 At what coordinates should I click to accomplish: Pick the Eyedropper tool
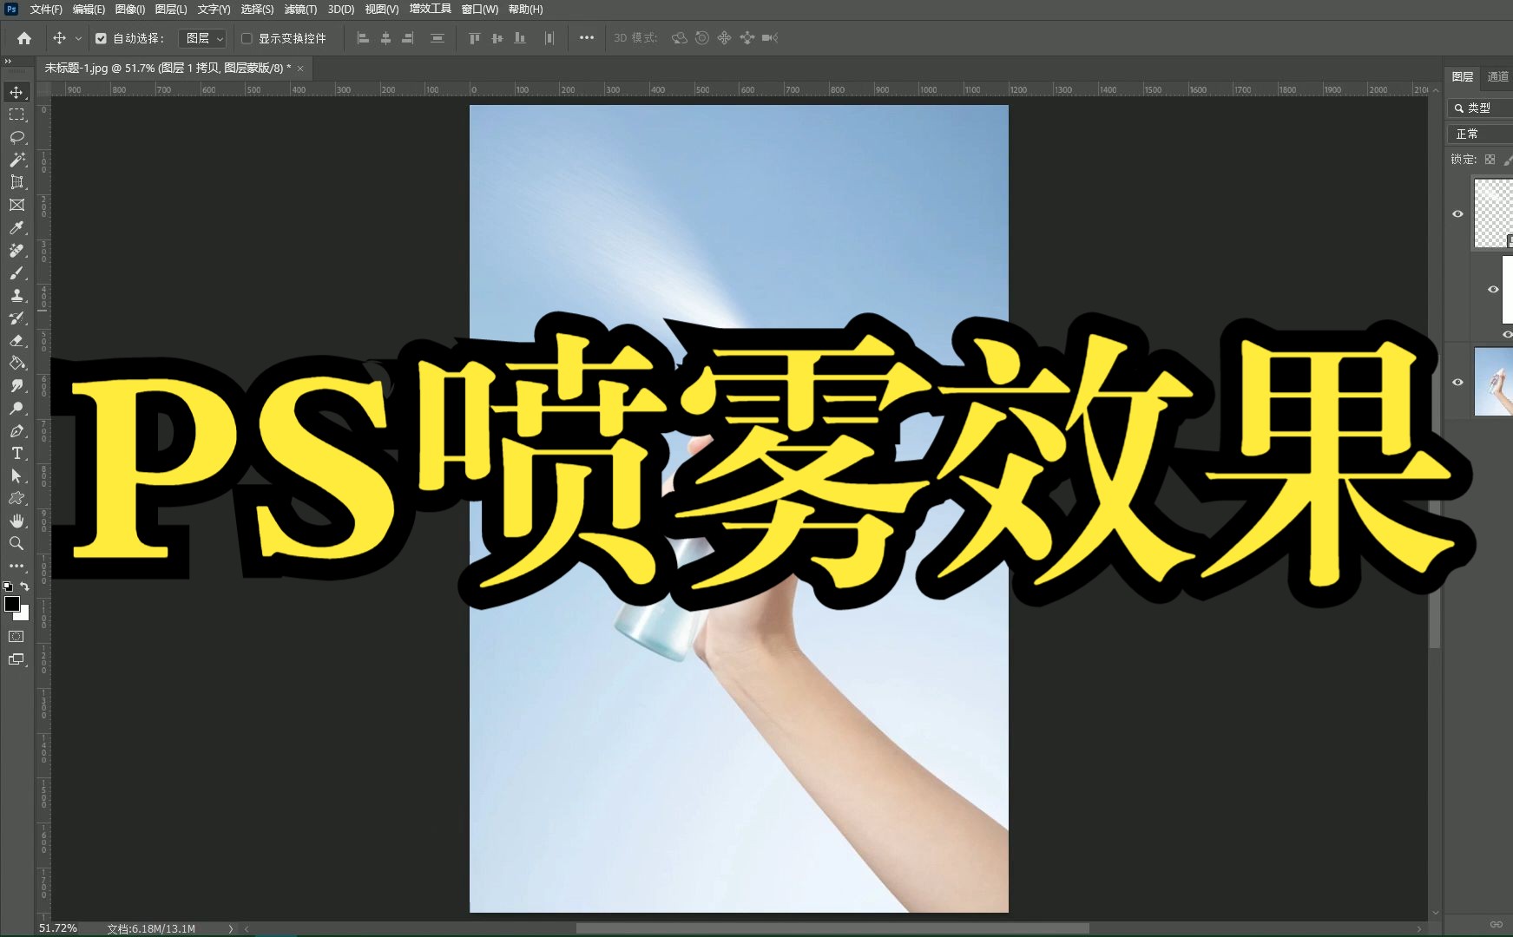pos(16,228)
